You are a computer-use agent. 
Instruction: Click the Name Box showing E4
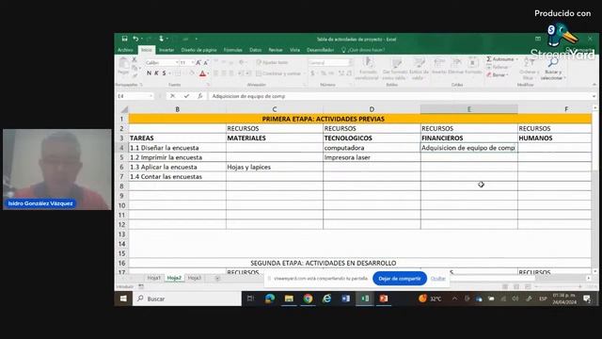point(135,96)
